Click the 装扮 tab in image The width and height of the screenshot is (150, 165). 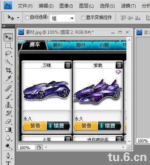58,45
